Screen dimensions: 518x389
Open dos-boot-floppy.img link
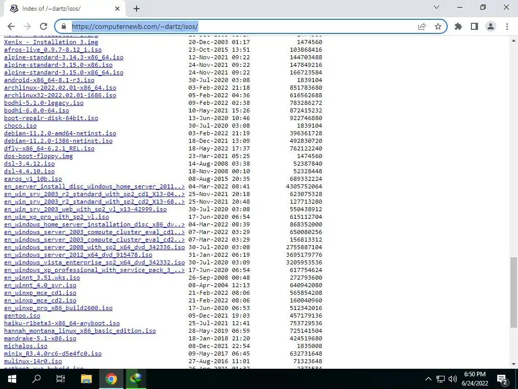[38, 156]
